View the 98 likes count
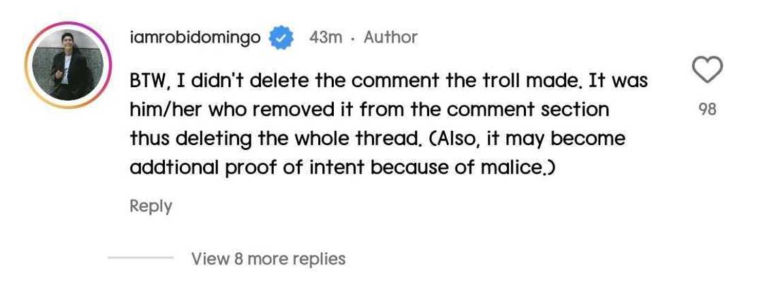This screenshot has width=763, height=293. pos(708,109)
